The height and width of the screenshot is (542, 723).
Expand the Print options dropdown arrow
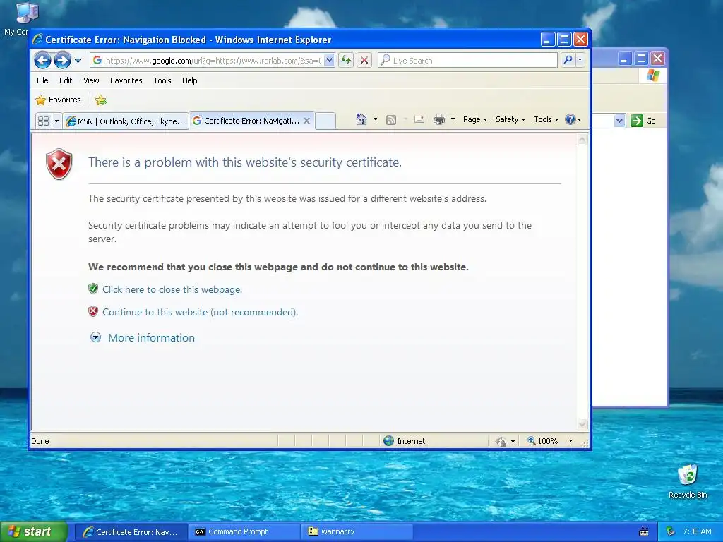(453, 119)
